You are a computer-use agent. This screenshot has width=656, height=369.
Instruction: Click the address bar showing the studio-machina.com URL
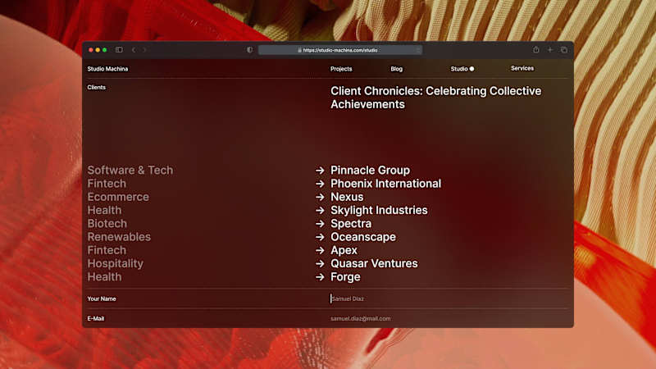tap(340, 50)
